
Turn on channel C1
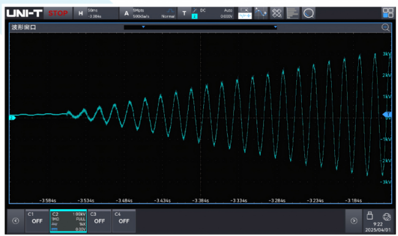tap(37, 221)
